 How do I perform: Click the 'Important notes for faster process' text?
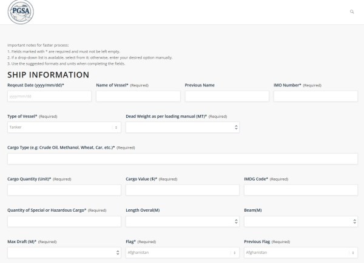[38, 45]
